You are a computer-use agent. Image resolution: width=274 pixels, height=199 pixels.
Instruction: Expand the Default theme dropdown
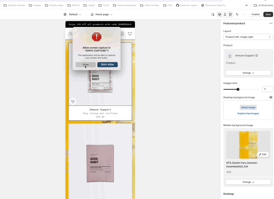pyautogui.click(x=73, y=14)
